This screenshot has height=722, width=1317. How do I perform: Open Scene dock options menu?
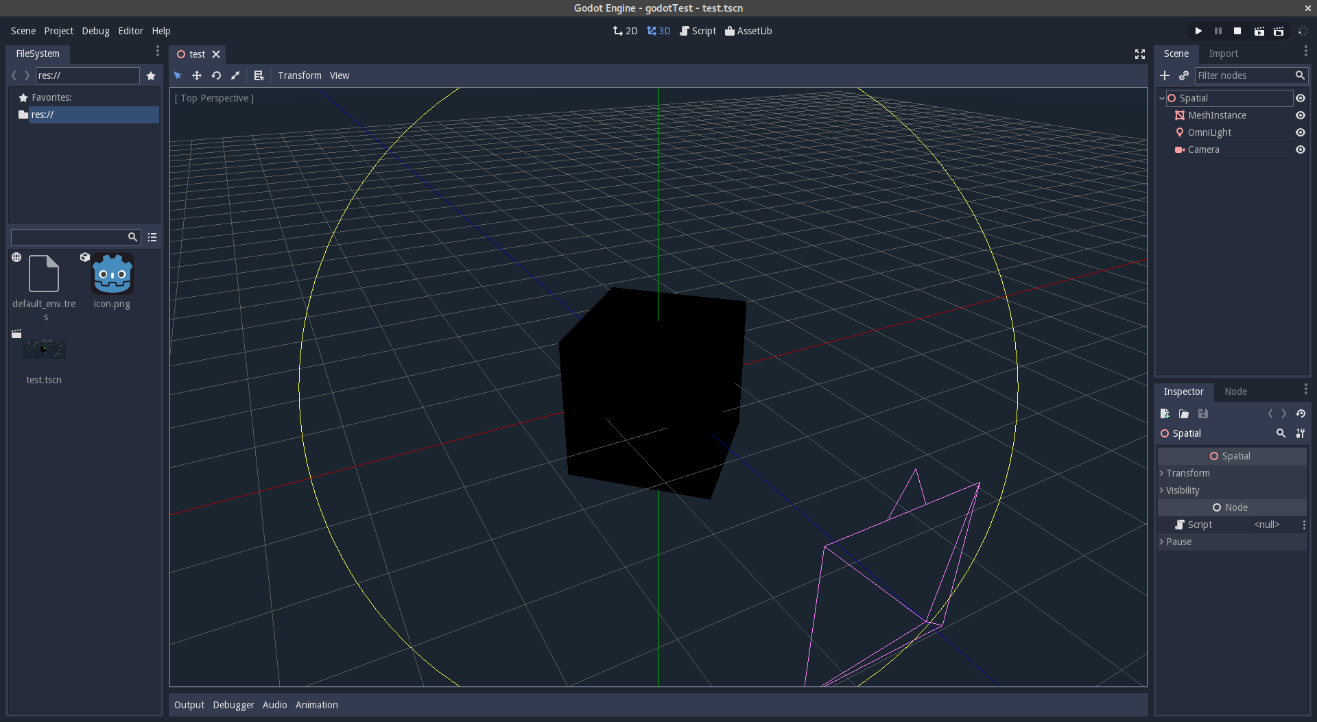[1305, 51]
